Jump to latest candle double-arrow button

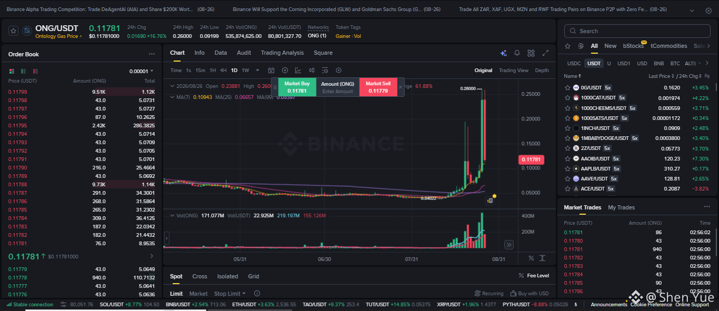(509, 245)
